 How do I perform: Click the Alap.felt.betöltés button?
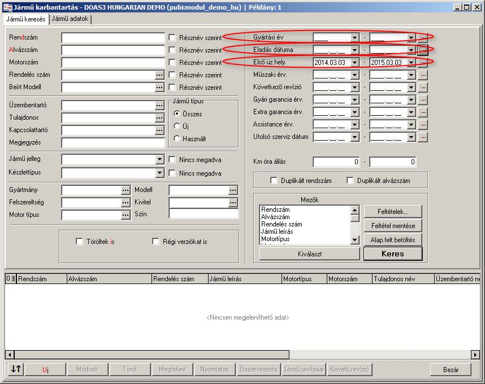tap(393, 240)
